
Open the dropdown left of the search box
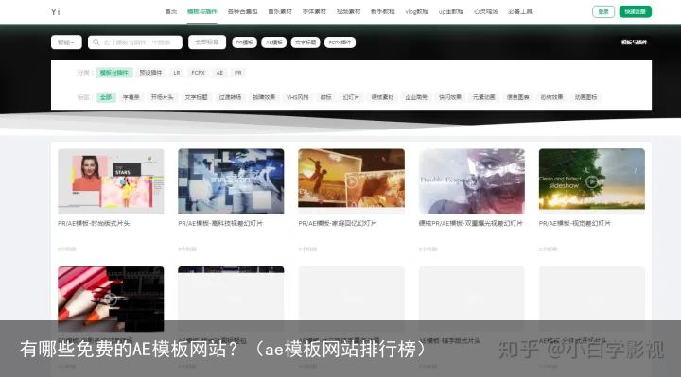tap(66, 43)
